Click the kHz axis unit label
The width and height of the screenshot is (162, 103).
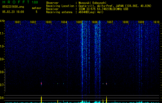[x=2, y=21]
